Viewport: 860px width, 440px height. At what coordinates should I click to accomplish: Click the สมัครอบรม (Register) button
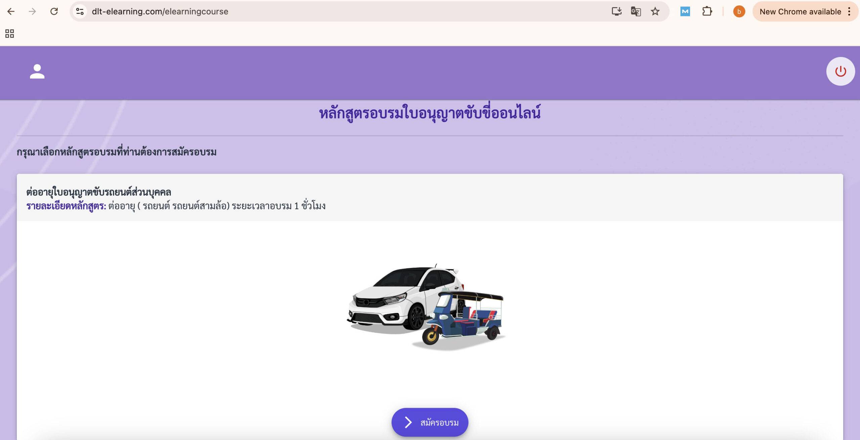(x=430, y=422)
